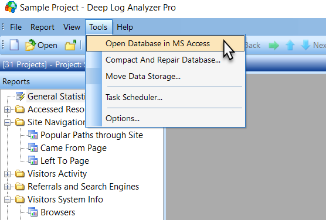Click the Deep Log Analyzer app icon
Image resolution: width=326 pixels, height=220 pixels.
tap(11, 7)
